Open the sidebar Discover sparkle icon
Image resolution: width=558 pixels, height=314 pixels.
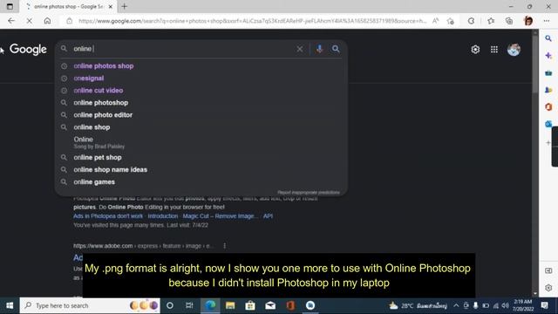pyautogui.click(x=548, y=56)
